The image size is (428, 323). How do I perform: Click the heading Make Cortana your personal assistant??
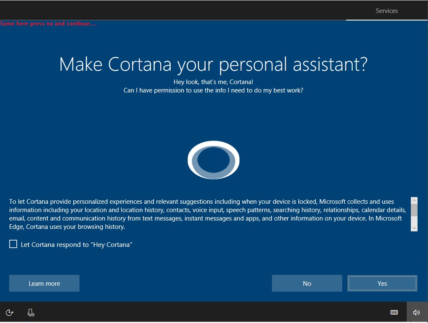coord(213,65)
